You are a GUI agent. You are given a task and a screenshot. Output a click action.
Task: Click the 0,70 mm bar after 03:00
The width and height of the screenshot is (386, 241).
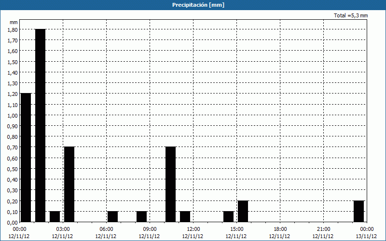[x=69, y=185]
